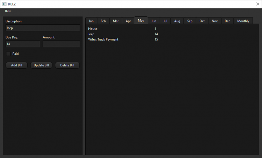Switch to the Apr tab
Image resolution: width=262 pixels, height=158 pixels.
tap(128, 21)
